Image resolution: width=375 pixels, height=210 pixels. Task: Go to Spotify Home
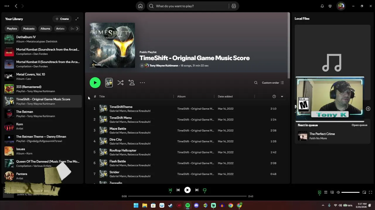[x=140, y=6]
